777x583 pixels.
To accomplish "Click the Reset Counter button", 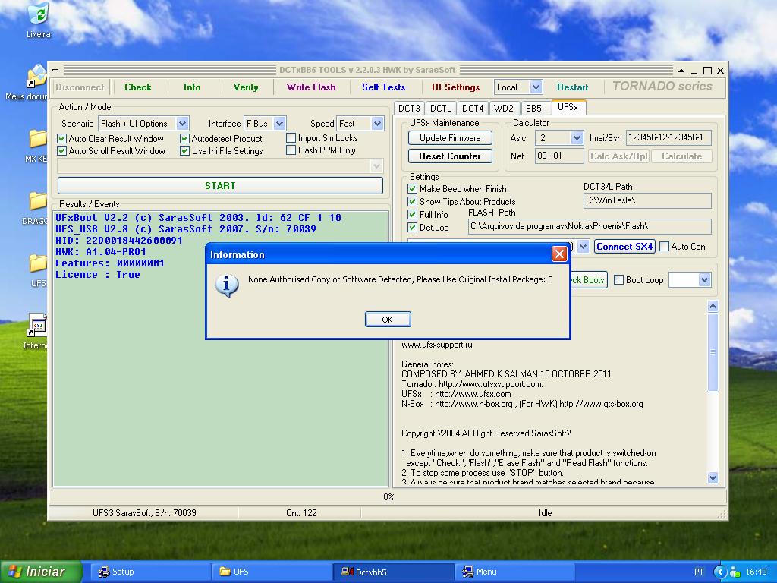I will click(x=450, y=156).
